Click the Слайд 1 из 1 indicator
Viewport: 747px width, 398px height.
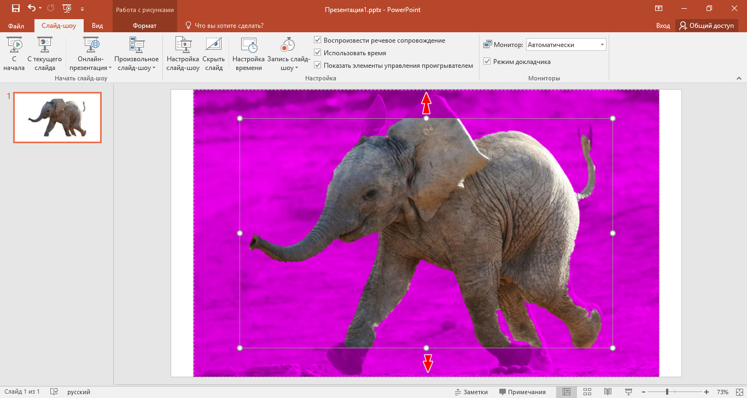tap(22, 392)
